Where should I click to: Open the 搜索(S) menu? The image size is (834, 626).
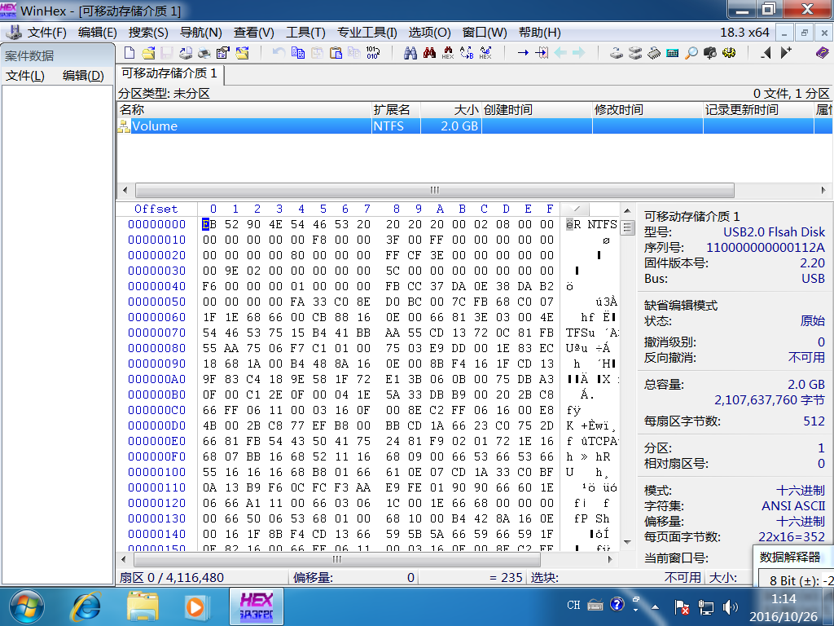148,33
